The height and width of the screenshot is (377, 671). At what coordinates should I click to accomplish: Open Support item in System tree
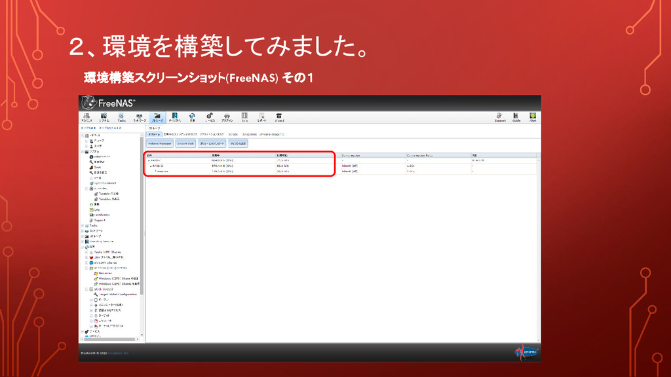(97, 220)
